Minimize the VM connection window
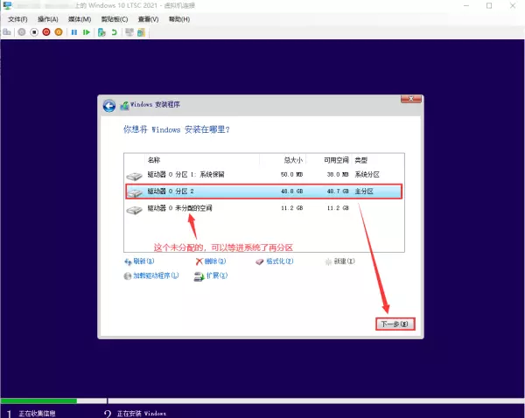 coord(466,6)
